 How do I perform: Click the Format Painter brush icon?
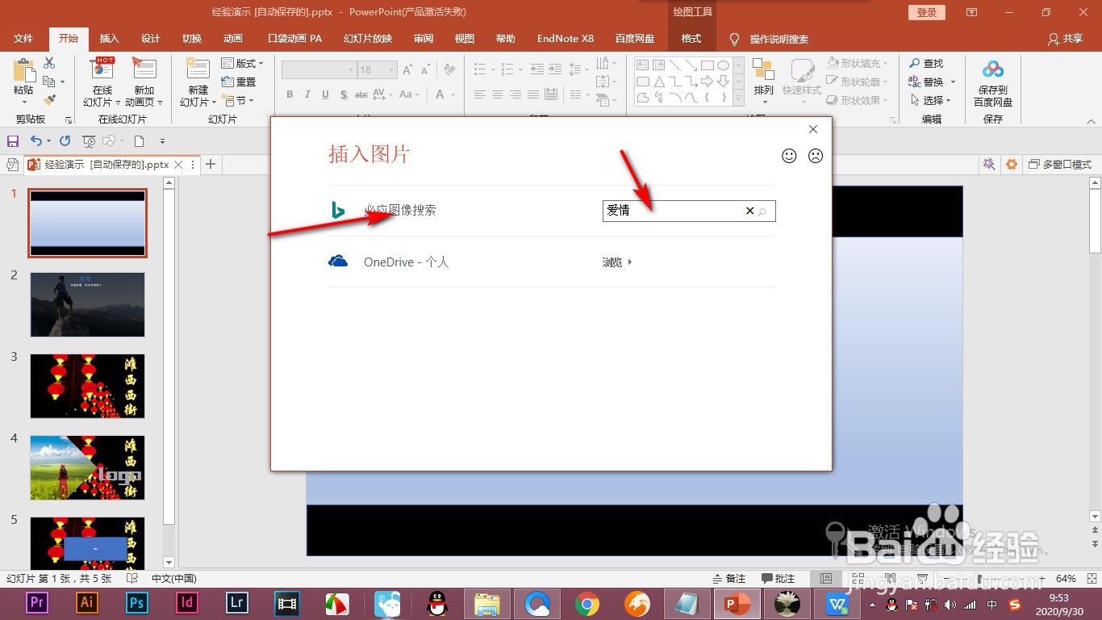[x=49, y=100]
